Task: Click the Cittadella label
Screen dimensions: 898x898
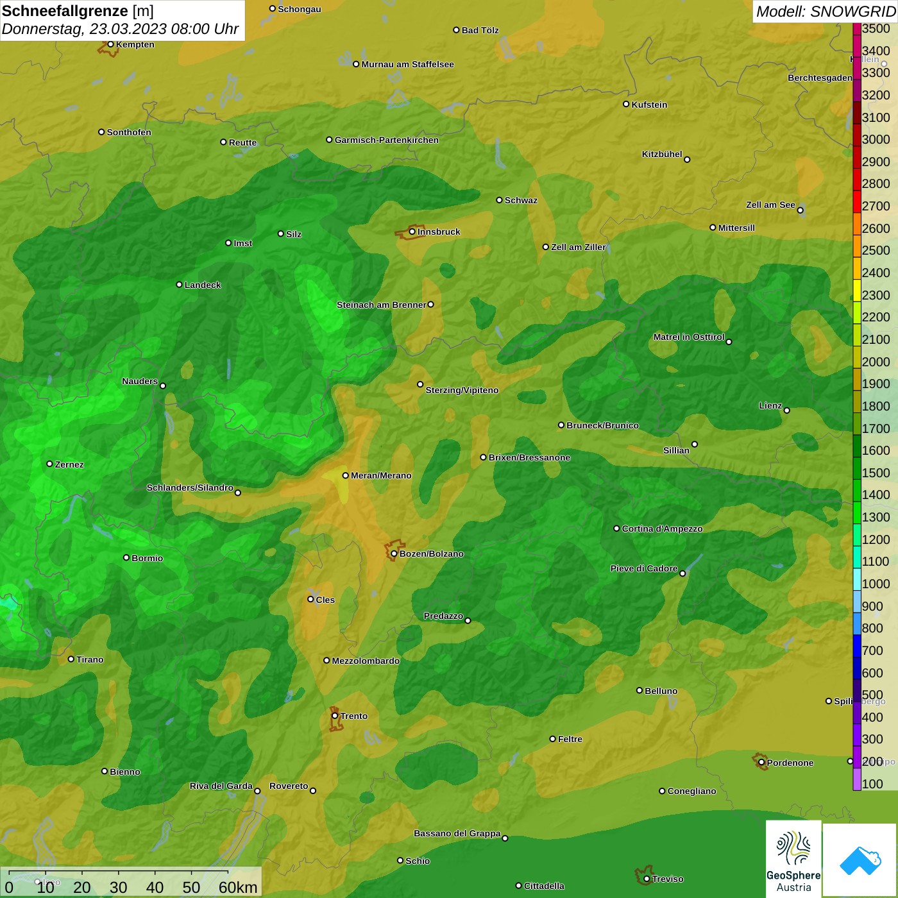Action: [544, 886]
